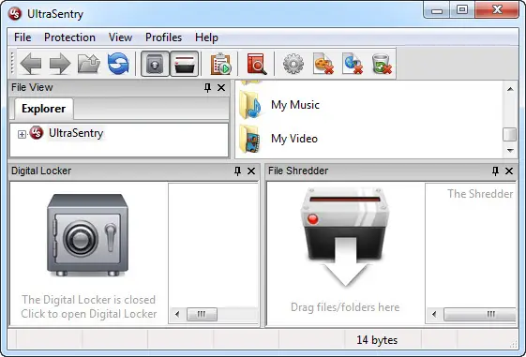Click the Forward arrow toolbar icon
The image size is (526, 357).
[x=60, y=64]
